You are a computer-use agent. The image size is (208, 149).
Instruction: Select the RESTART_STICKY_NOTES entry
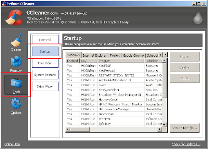click(114, 75)
